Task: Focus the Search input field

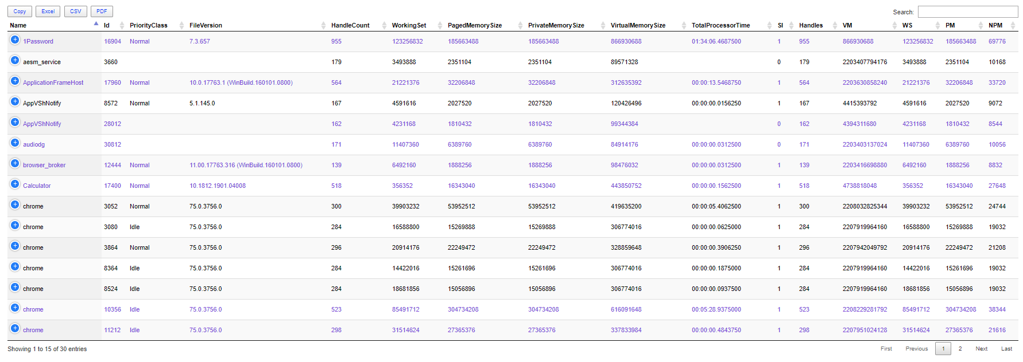Action: click(x=967, y=12)
